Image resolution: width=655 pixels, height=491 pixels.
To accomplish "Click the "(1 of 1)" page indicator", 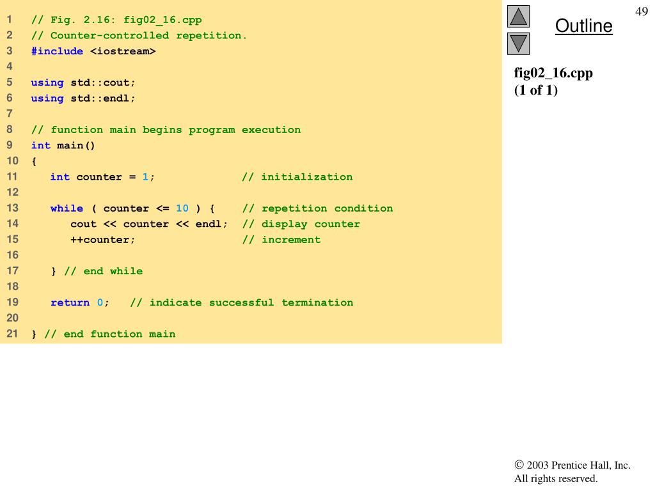I will pyautogui.click(x=535, y=90).
